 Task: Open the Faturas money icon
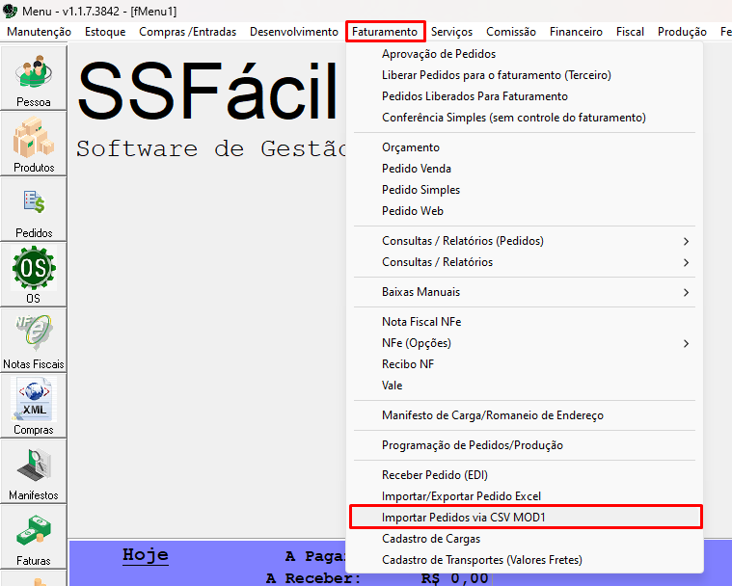pos(33,537)
